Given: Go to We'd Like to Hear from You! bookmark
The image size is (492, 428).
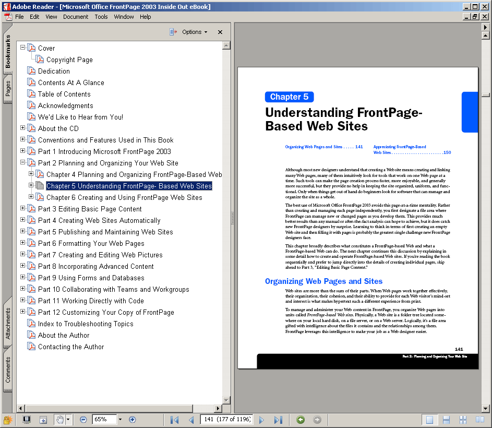Looking at the screenshot, I should [x=81, y=117].
